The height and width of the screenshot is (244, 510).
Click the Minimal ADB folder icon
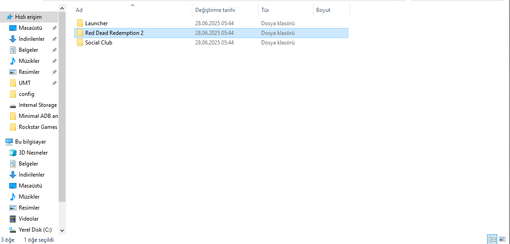pyautogui.click(x=13, y=116)
